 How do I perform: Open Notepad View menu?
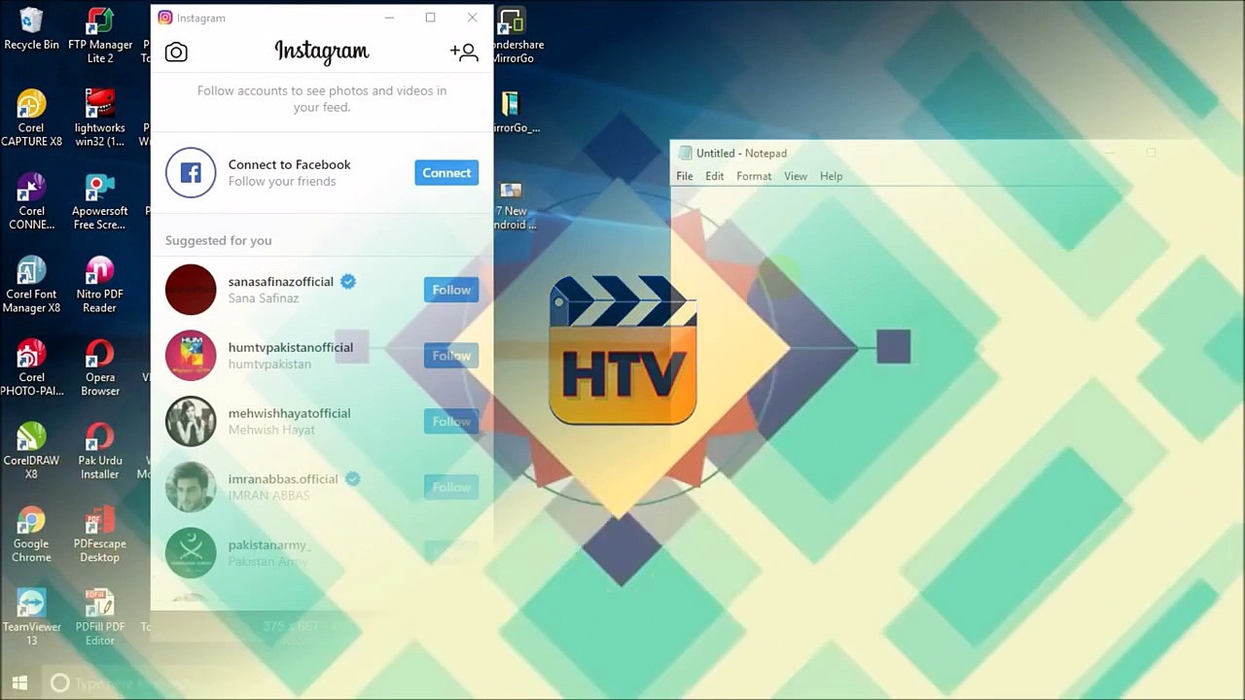click(x=796, y=176)
